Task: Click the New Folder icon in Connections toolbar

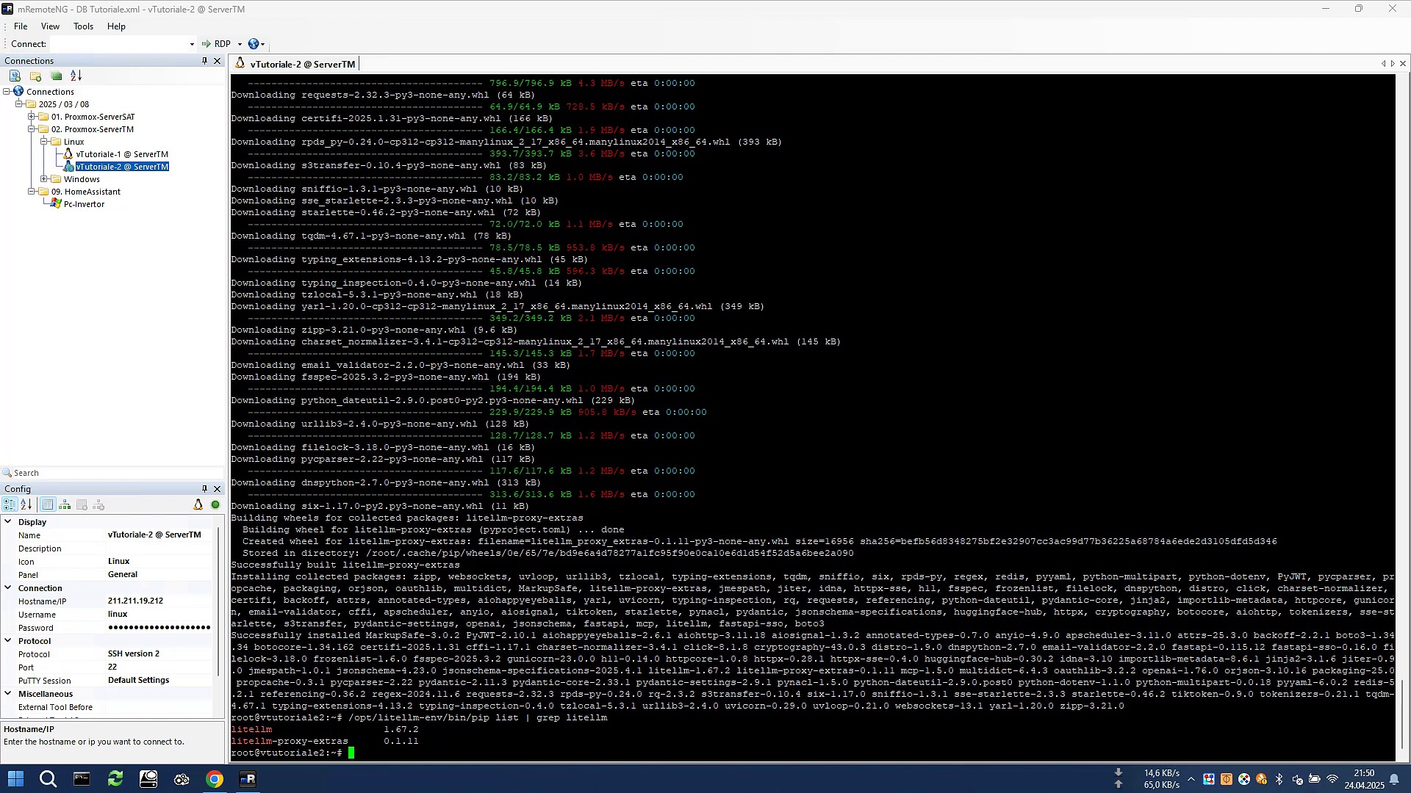Action: coord(35,76)
